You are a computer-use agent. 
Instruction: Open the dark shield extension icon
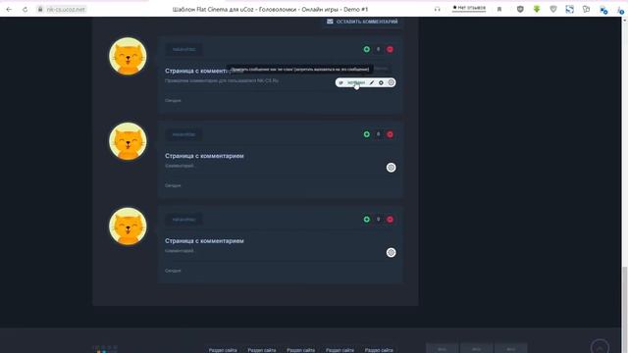tap(520, 9)
